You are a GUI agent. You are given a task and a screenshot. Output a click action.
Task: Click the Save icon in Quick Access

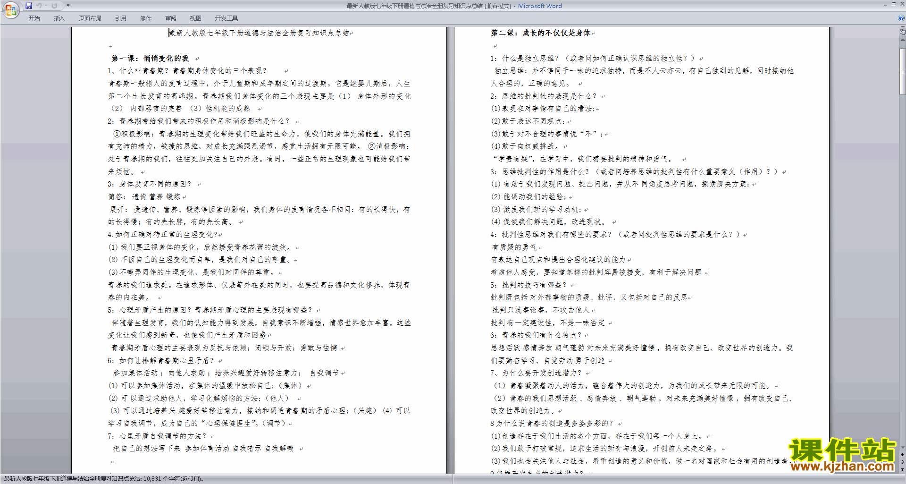point(29,6)
